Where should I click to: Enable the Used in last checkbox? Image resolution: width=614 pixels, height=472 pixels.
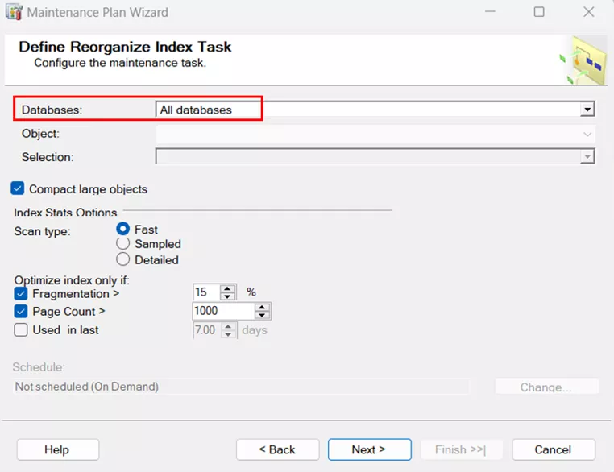coord(21,329)
